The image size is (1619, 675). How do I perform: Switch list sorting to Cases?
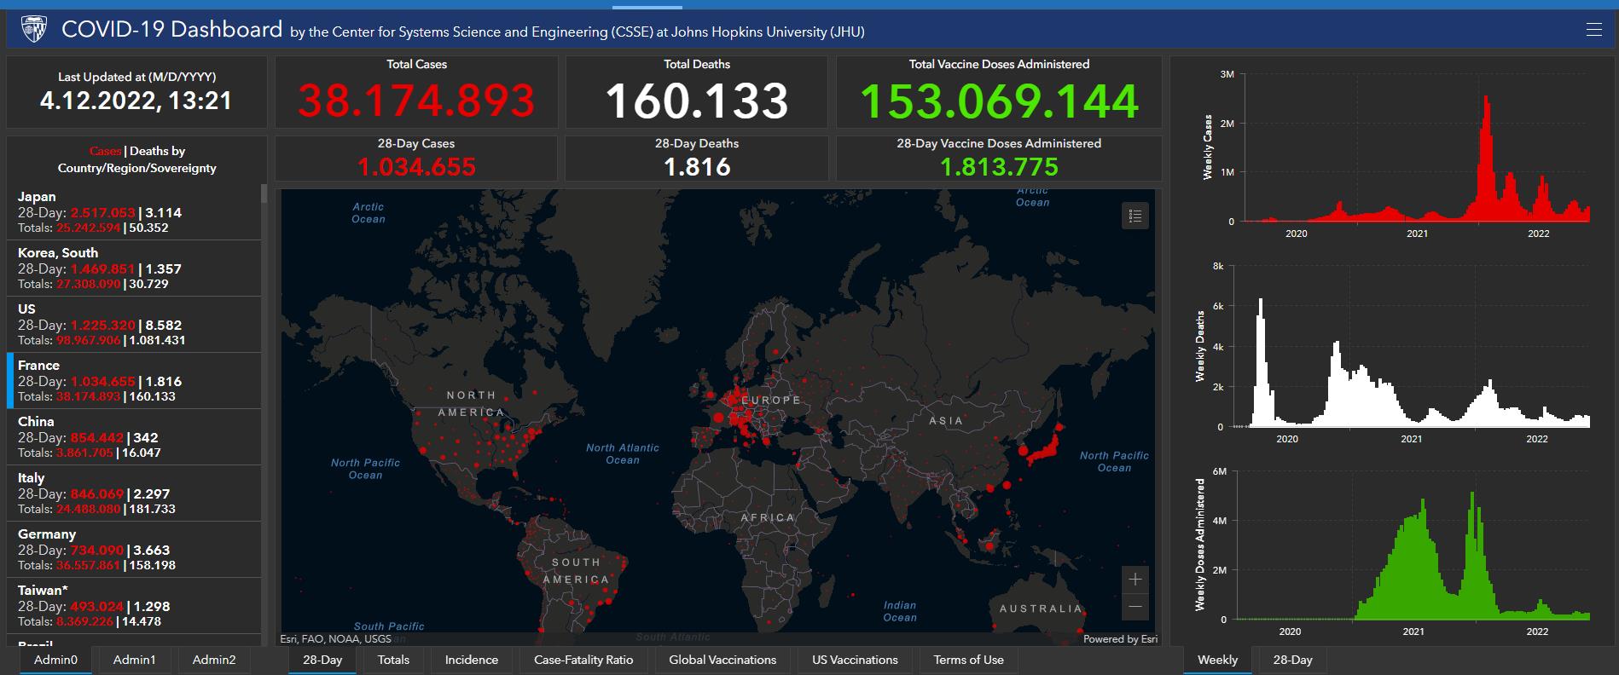click(105, 151)
